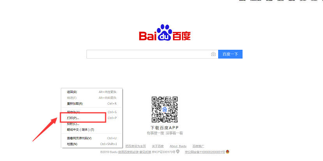Viewport: 323px width, 161px height.
Task: Click the police badge icon in footer
Action: coord(227,151)
